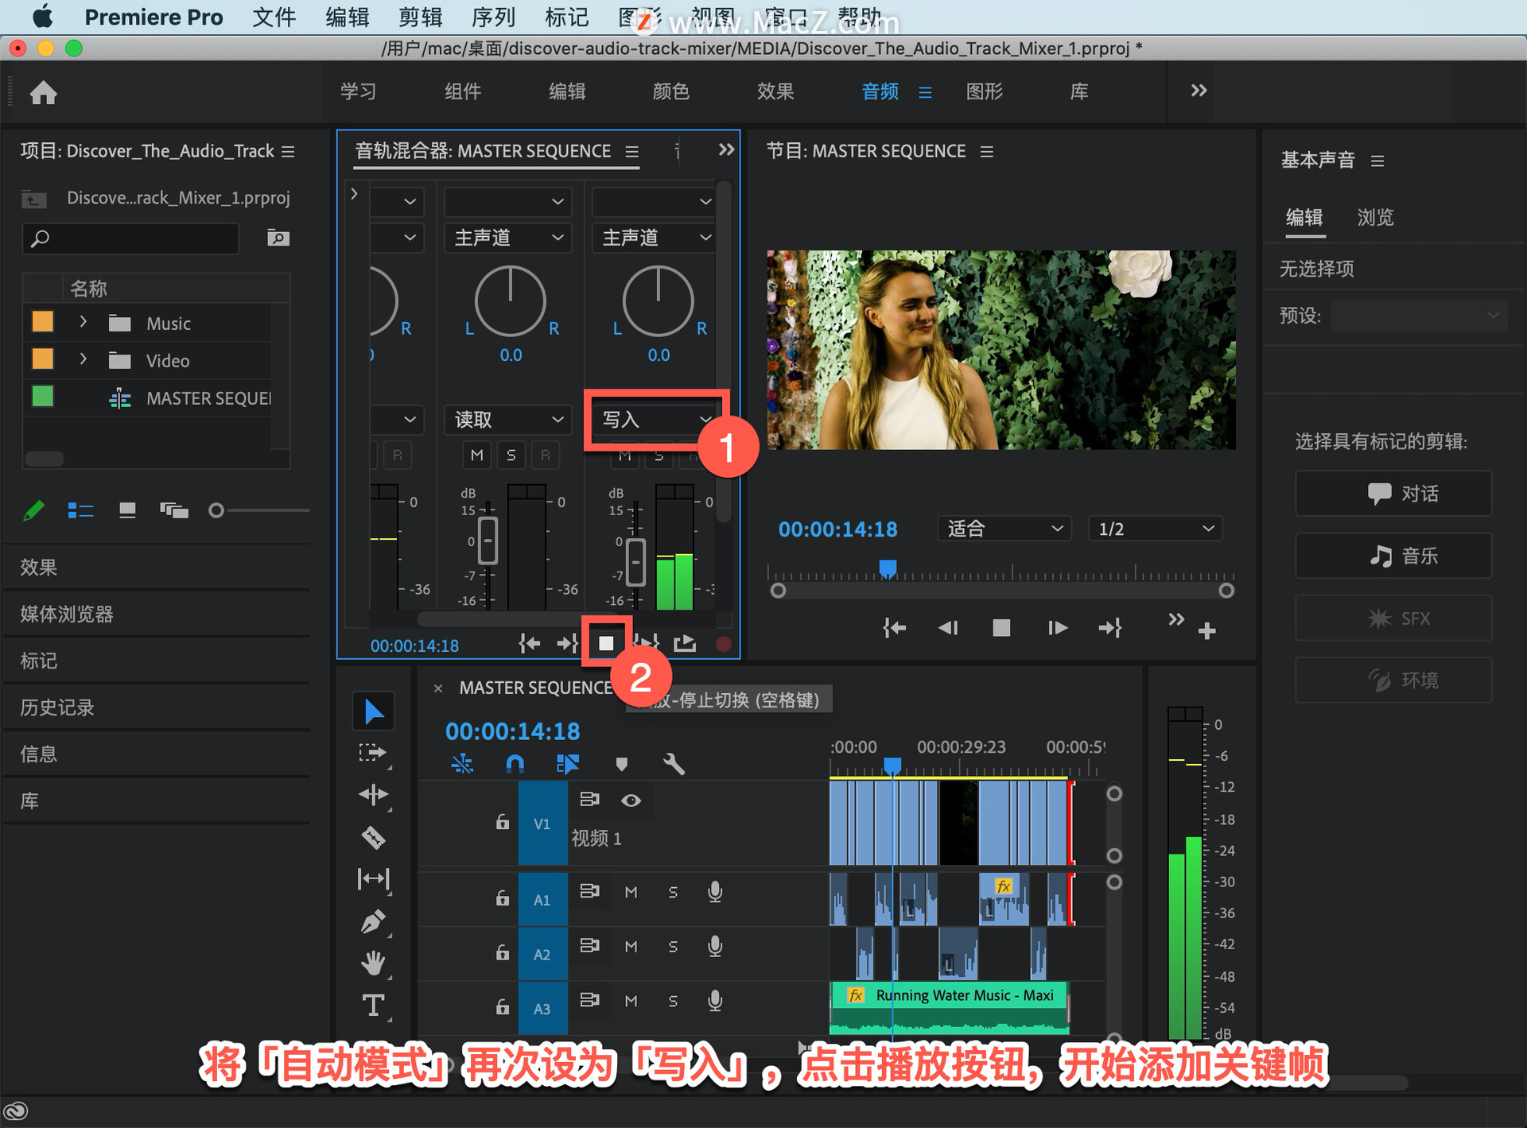Select the Hand tool
1527x1128 pixels.
tap(373, 963)
